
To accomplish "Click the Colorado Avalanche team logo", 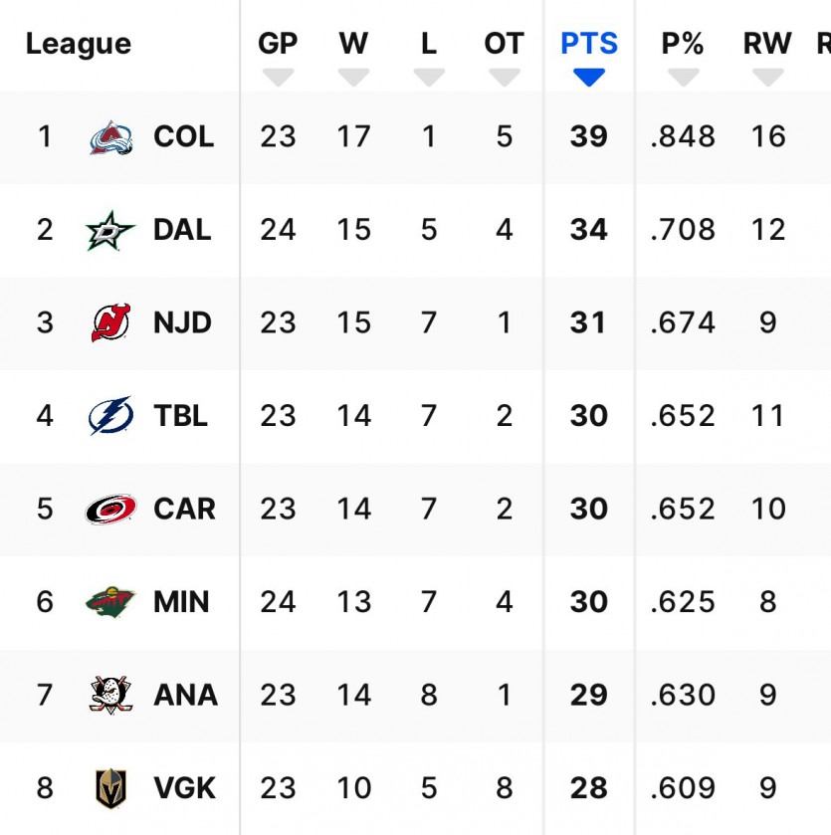I will (110, 137).
